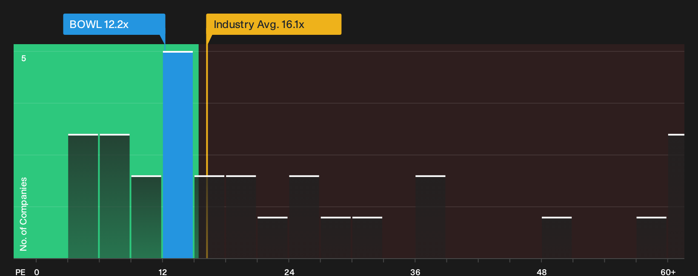The image size is (698, 276).
Task: Click the BOWL 12.2x label
Action: click(114, 24)
